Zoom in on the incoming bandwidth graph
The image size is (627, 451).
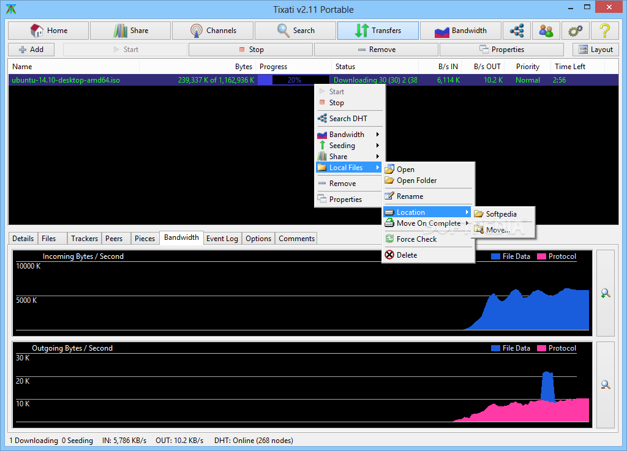click(x=606, y=294)
